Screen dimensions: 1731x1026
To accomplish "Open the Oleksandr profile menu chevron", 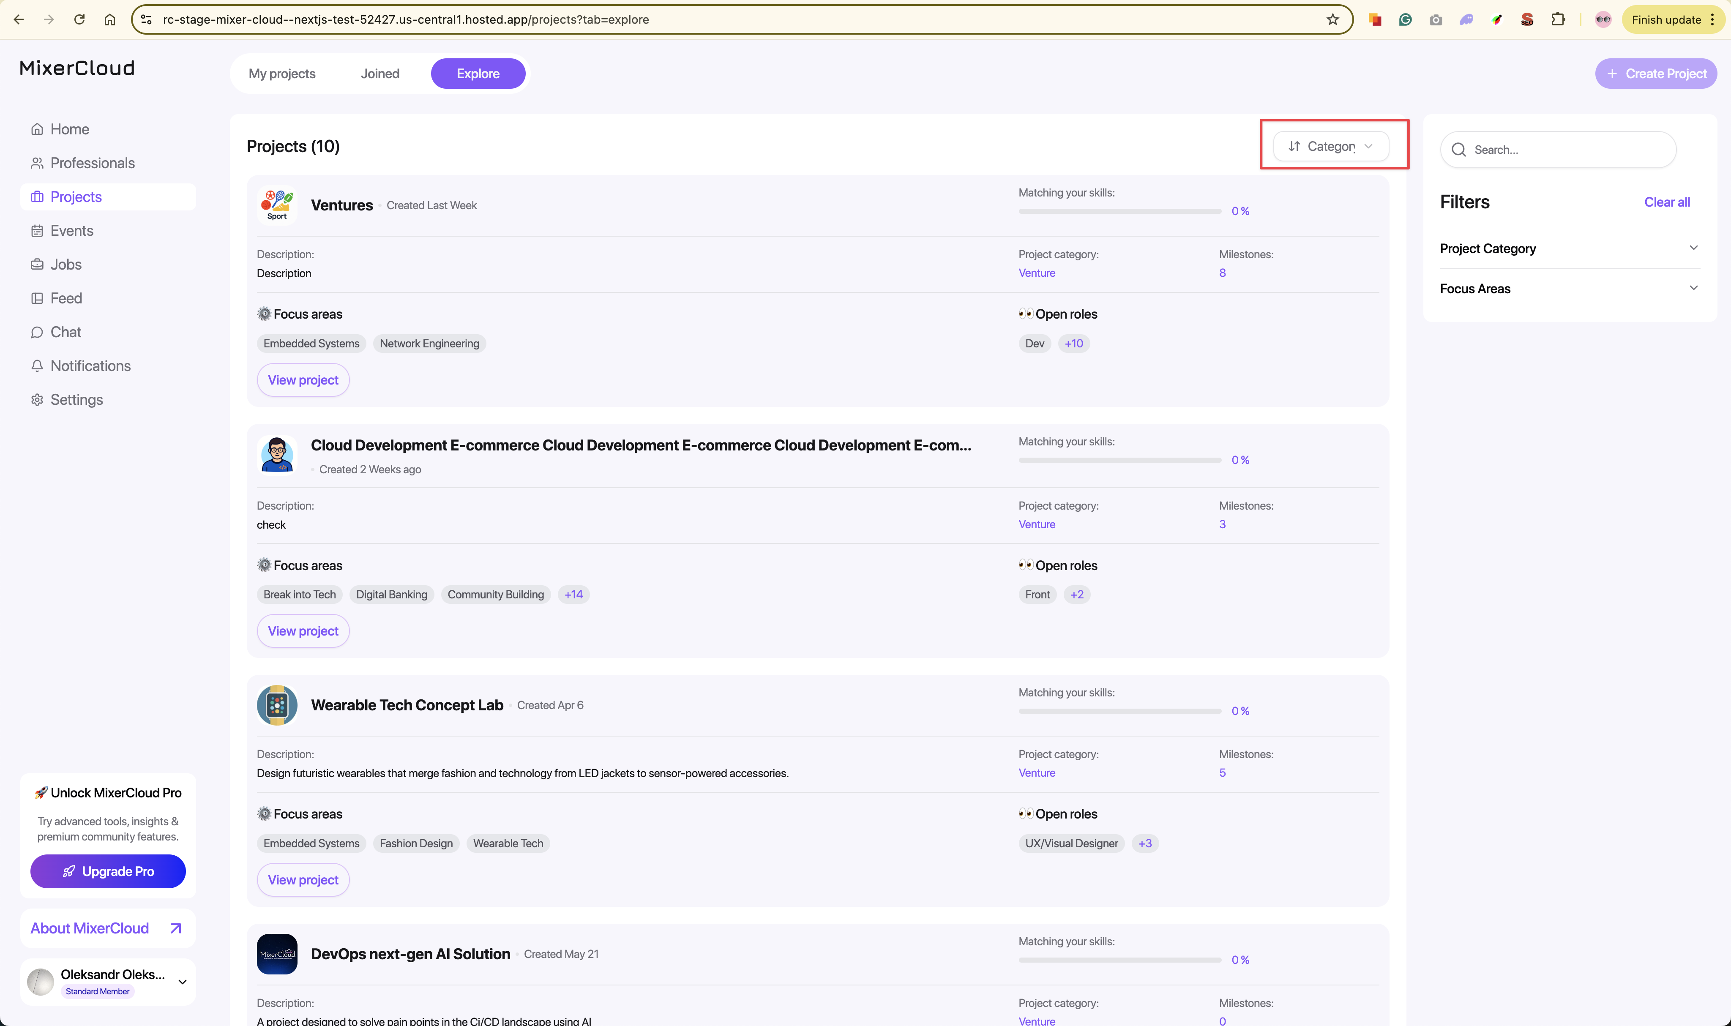I will click(183, 982).
